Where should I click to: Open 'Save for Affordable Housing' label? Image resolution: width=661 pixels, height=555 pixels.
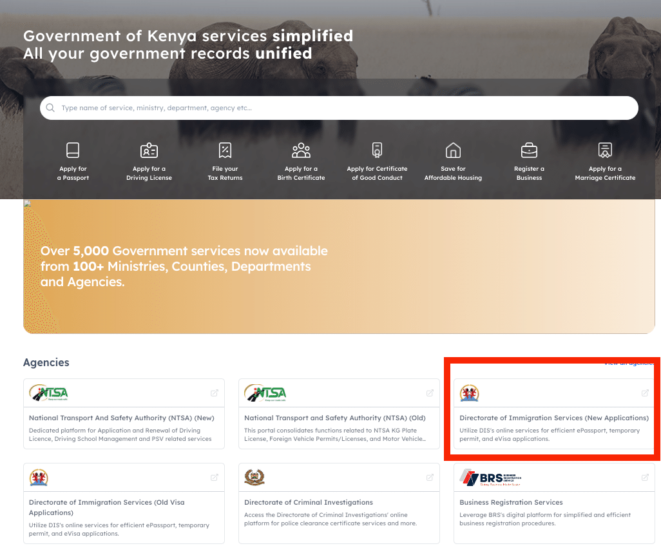coord(453,173)
